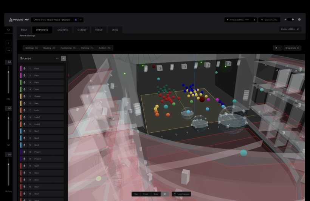Toggle the dark mode switch
This screenshot has width=310, height=201.
pos(291,20)
